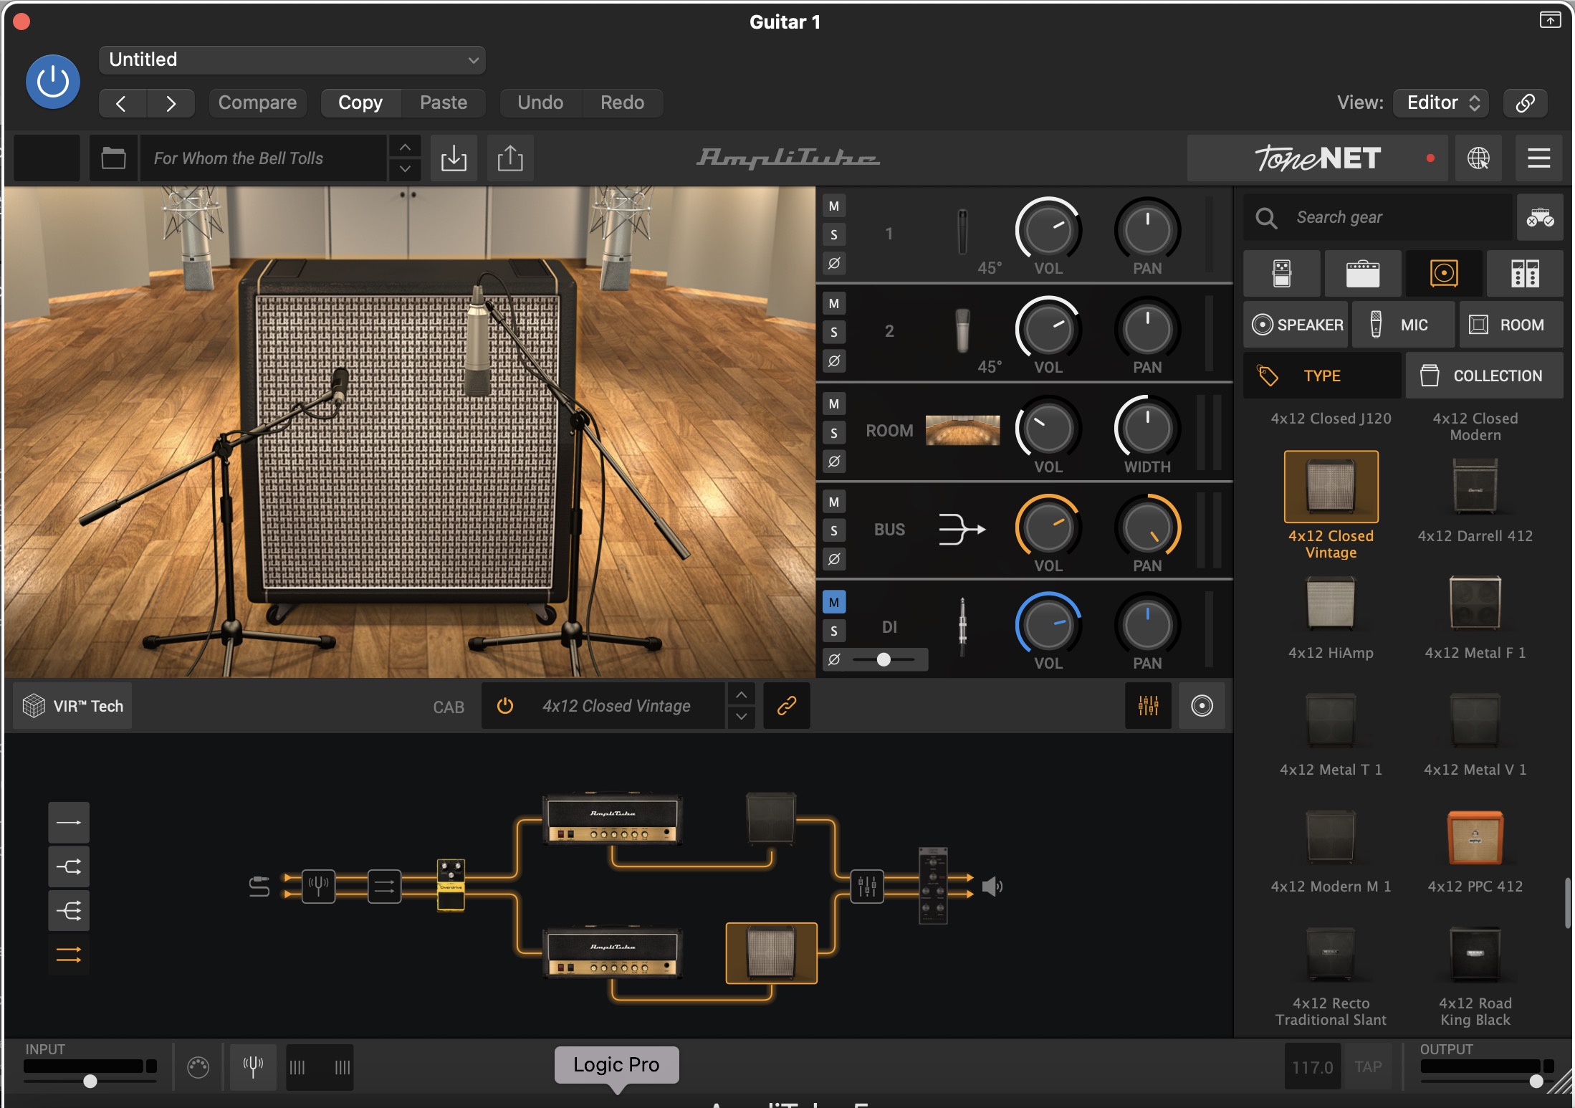Screen dimensions: 1575x1108
Task: Open the View Editor dropdown
Action: (1441, 102)
